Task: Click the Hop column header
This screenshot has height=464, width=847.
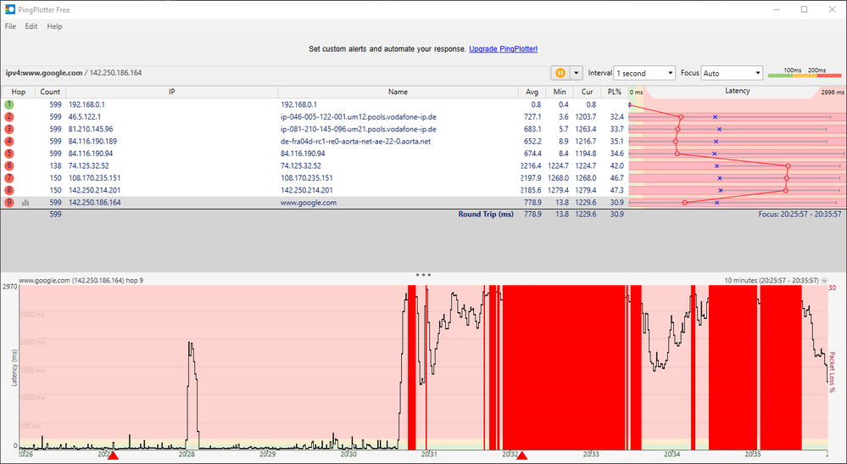Action: [19, 92]
